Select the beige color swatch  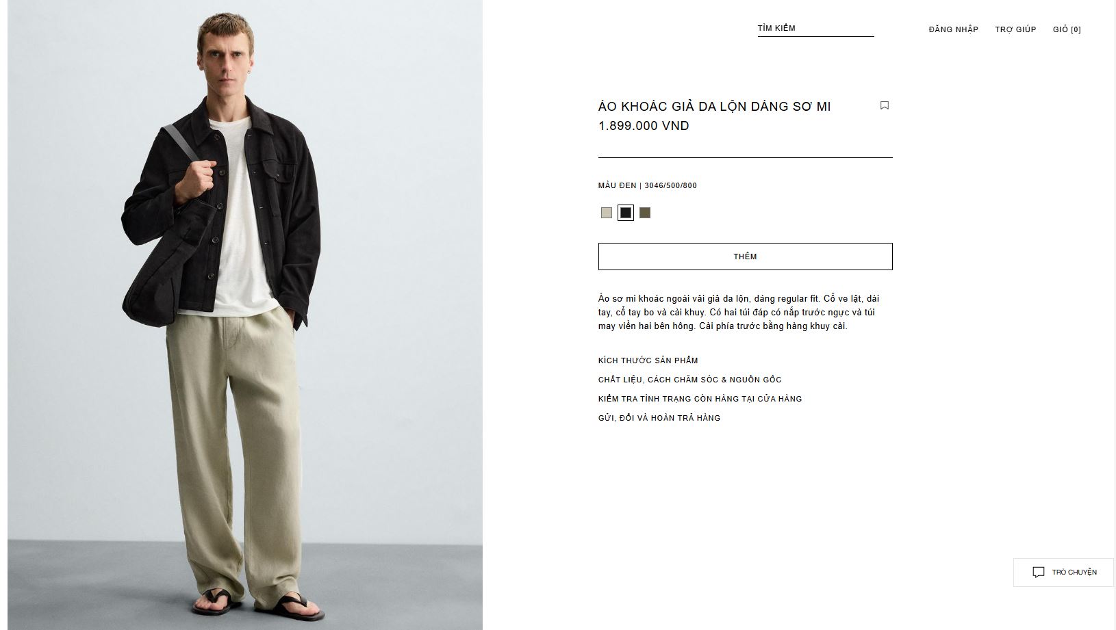[x=607, y=213]
